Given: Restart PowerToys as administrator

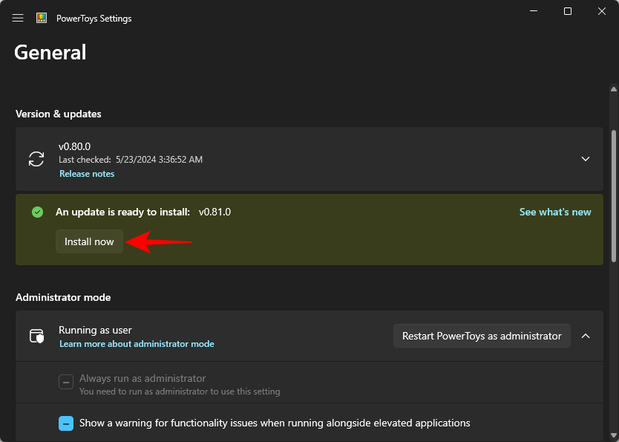Looking at the screenshot, I should click(482, 336).
